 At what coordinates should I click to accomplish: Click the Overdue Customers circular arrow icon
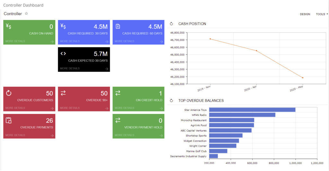coord(9,93)
